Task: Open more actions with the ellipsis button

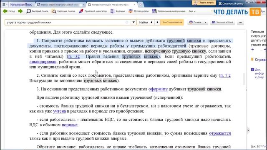Action: point(240,22)
